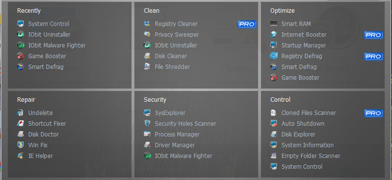Open System Control in the Recently list

point(49,24)
